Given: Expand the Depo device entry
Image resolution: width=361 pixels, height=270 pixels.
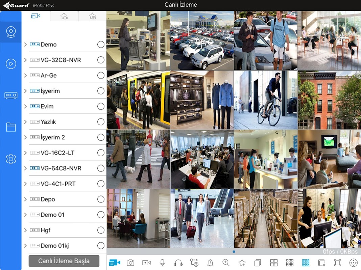Looking at the screenshot, I should point(25,199).
